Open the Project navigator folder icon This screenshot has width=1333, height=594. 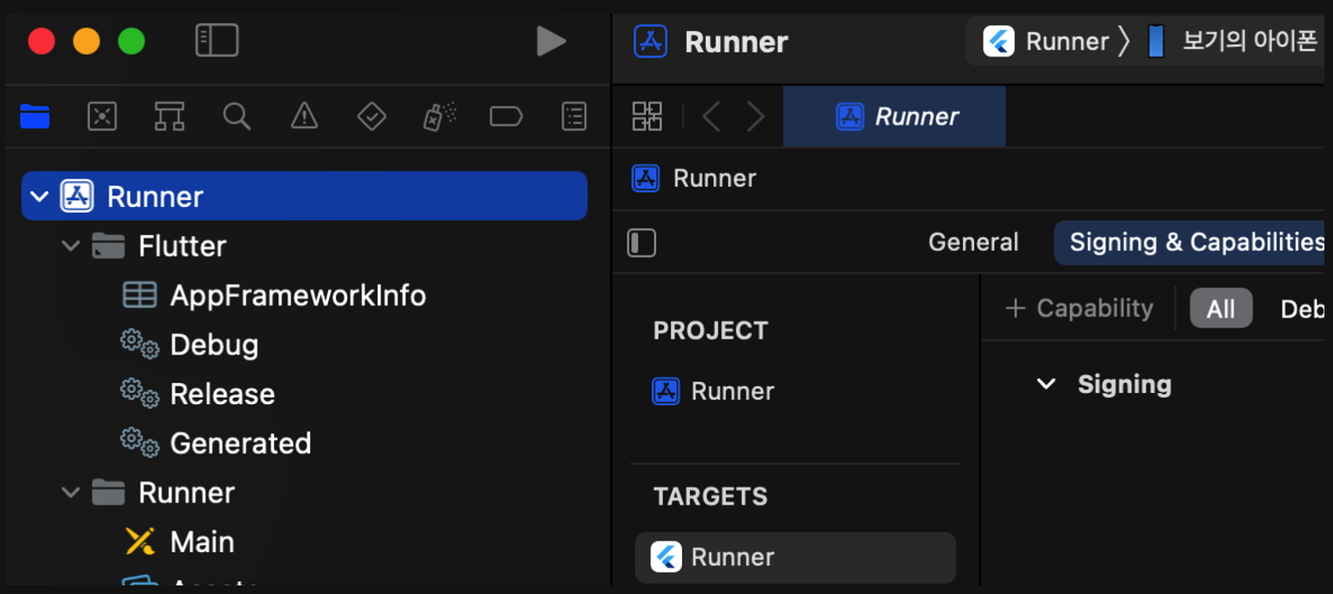[x=34, y=116]
